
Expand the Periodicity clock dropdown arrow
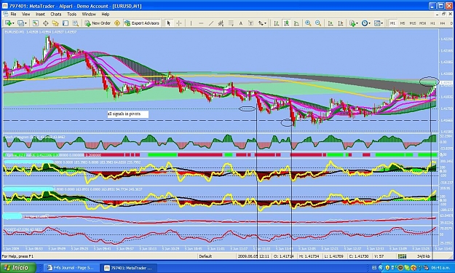[369, 23]
